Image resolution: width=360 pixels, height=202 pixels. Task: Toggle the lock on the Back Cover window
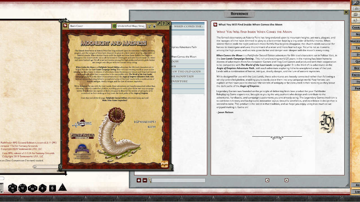pos(154,26)
